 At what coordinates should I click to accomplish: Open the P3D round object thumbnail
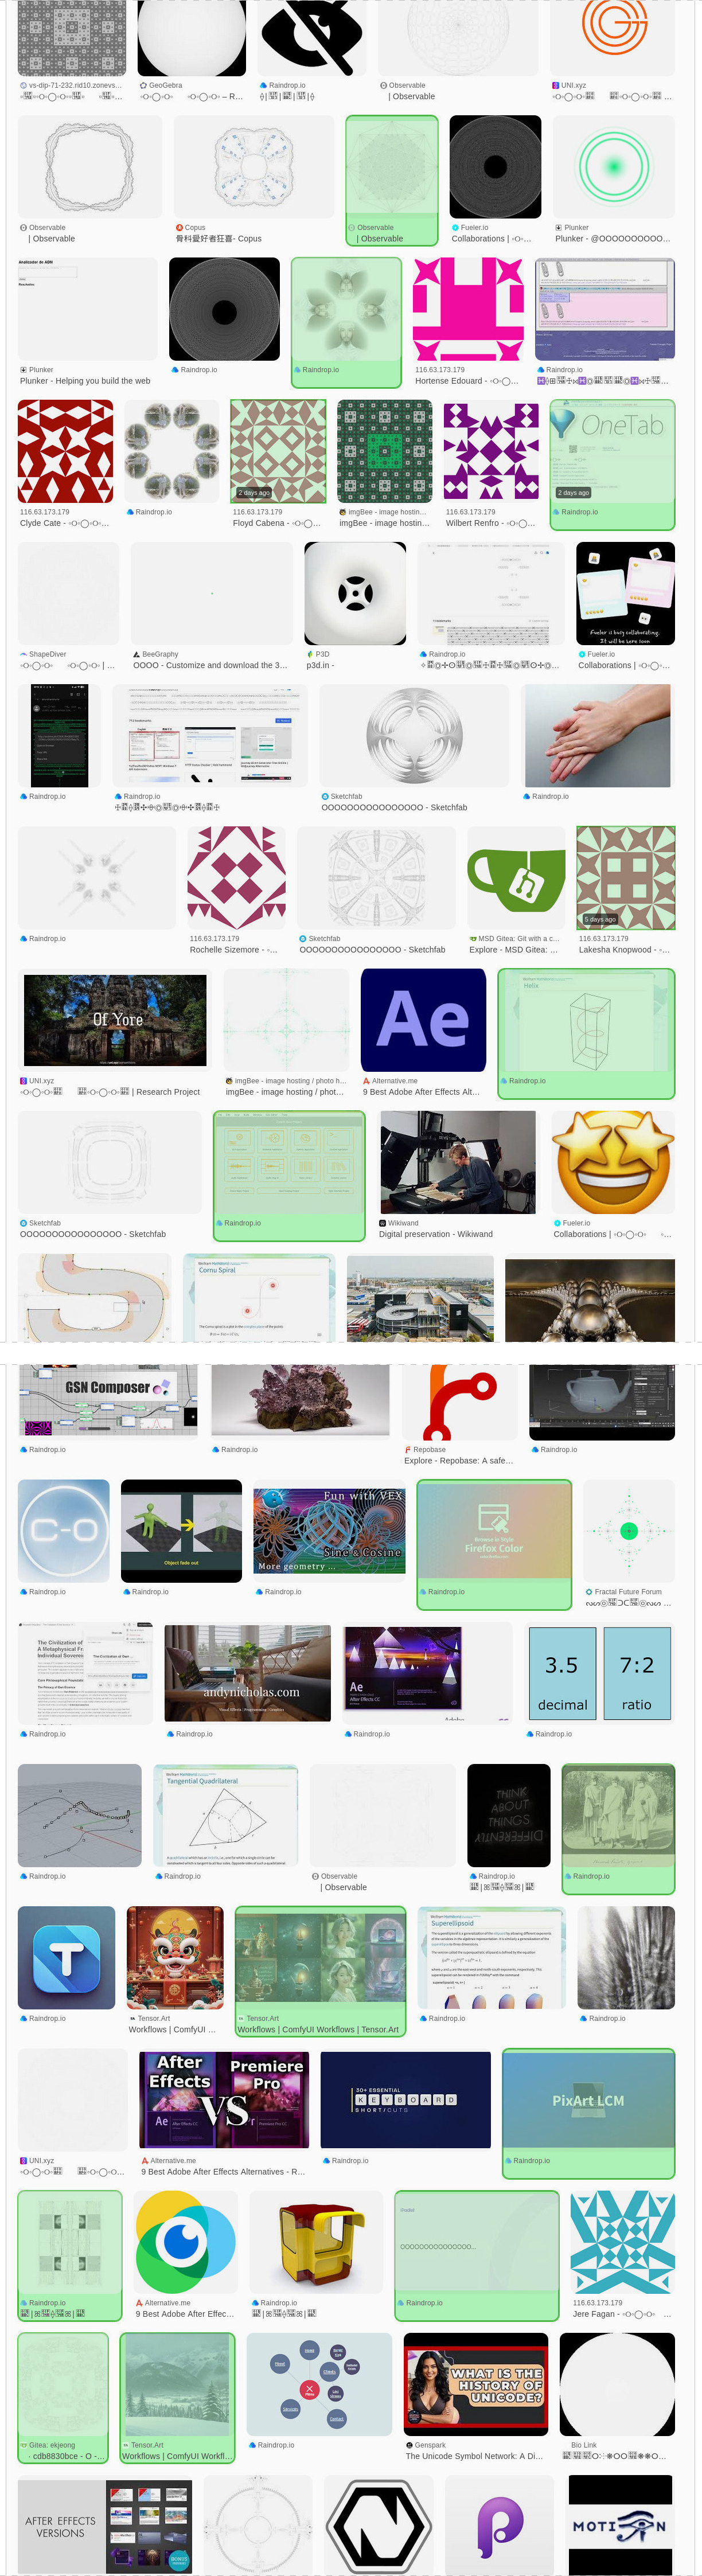[x=355, y=593]
